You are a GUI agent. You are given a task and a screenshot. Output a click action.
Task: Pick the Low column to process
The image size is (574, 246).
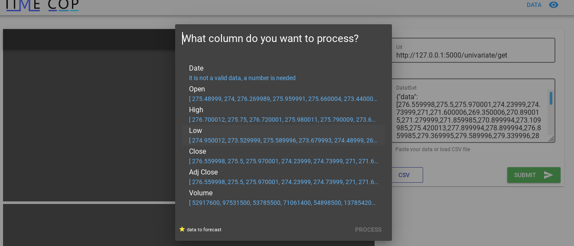pyautogui.click(x=196, y=131)
